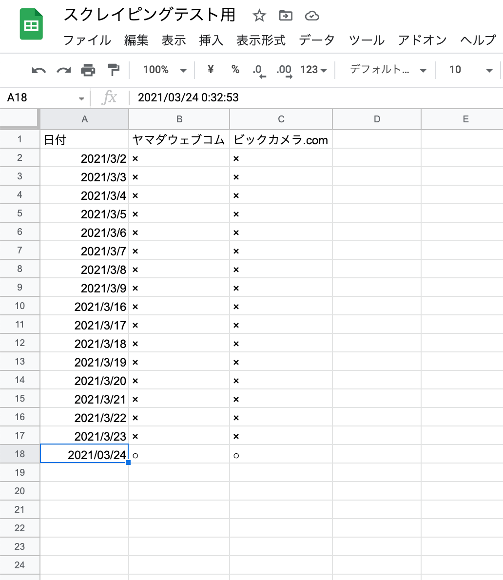Select column C header
The image size is (503, 580).
(x=281, y=119)
